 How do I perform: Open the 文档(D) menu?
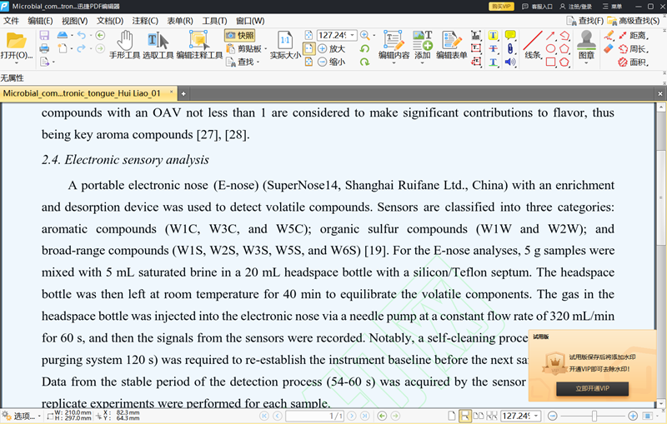click(x=110, y=21)
